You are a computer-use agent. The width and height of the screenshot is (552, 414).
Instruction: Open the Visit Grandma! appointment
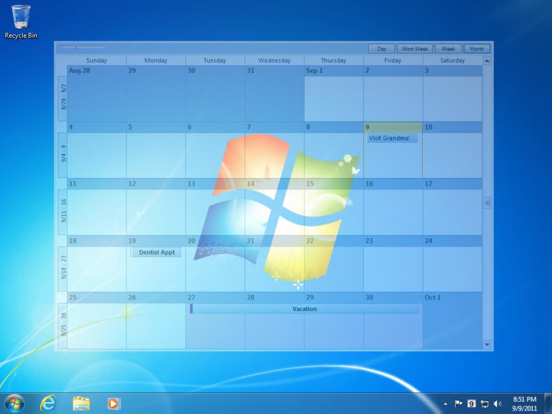pyautogui.click(x=392, y=138)
